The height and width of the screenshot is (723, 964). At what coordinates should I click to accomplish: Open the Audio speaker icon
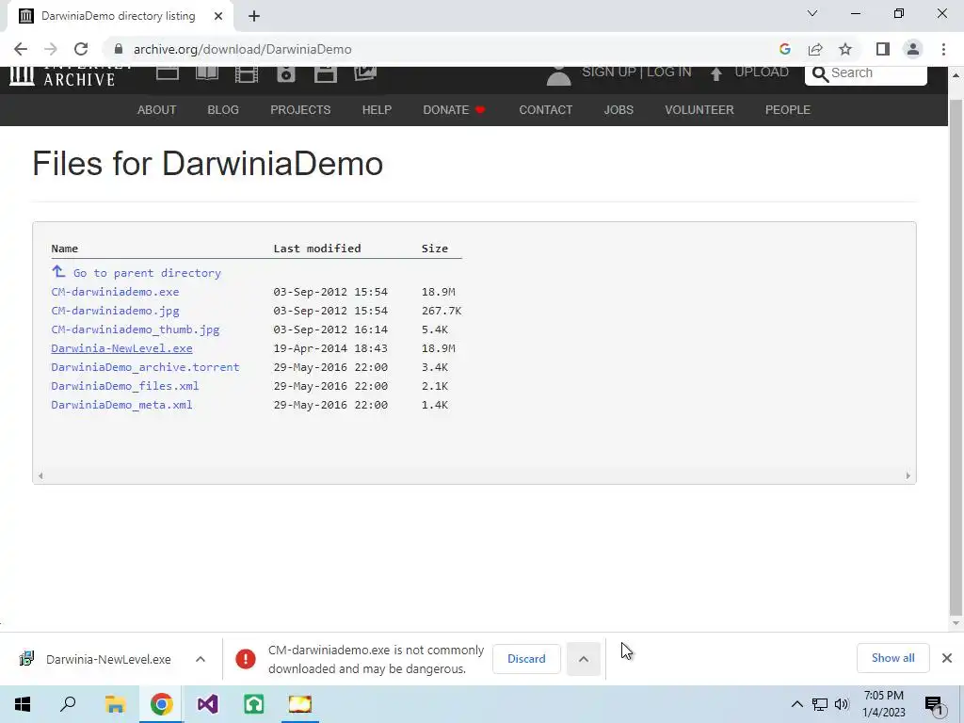tap(286, 74)
